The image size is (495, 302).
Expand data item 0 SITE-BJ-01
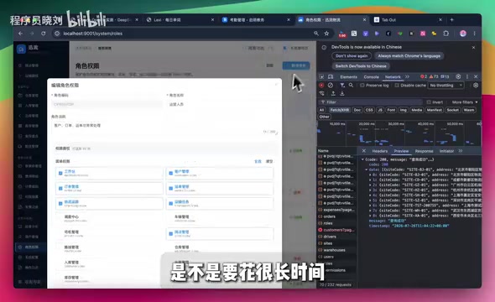(x=370, y=174)
